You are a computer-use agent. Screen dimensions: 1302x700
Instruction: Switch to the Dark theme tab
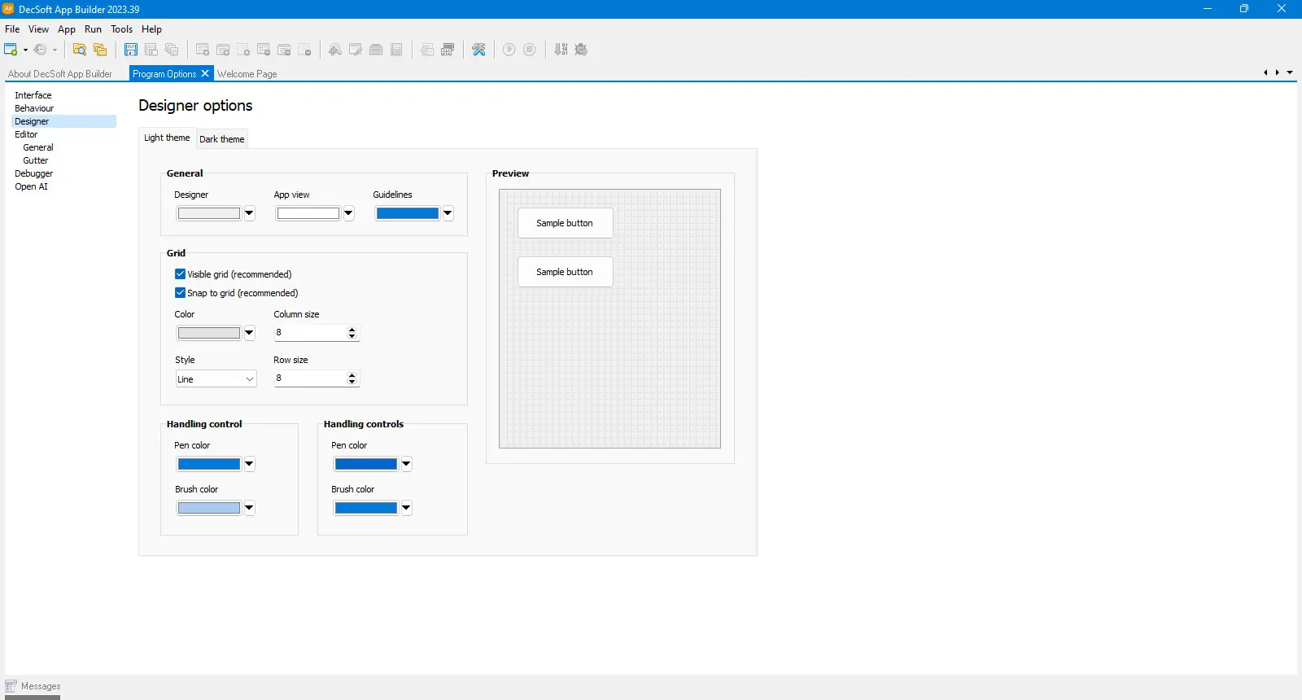click(x=222, y=139)
